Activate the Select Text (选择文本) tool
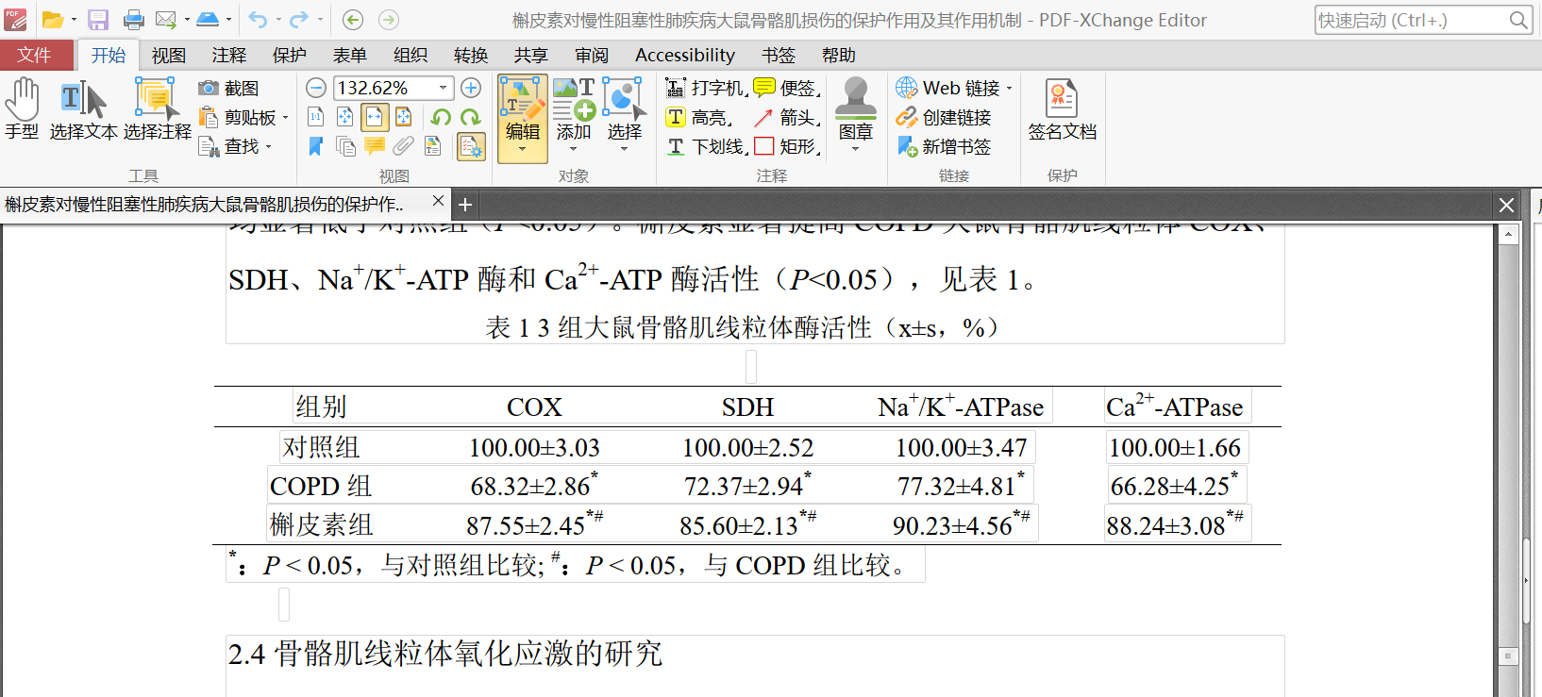Screen dimensions: 1542x697 coord(83,108)
